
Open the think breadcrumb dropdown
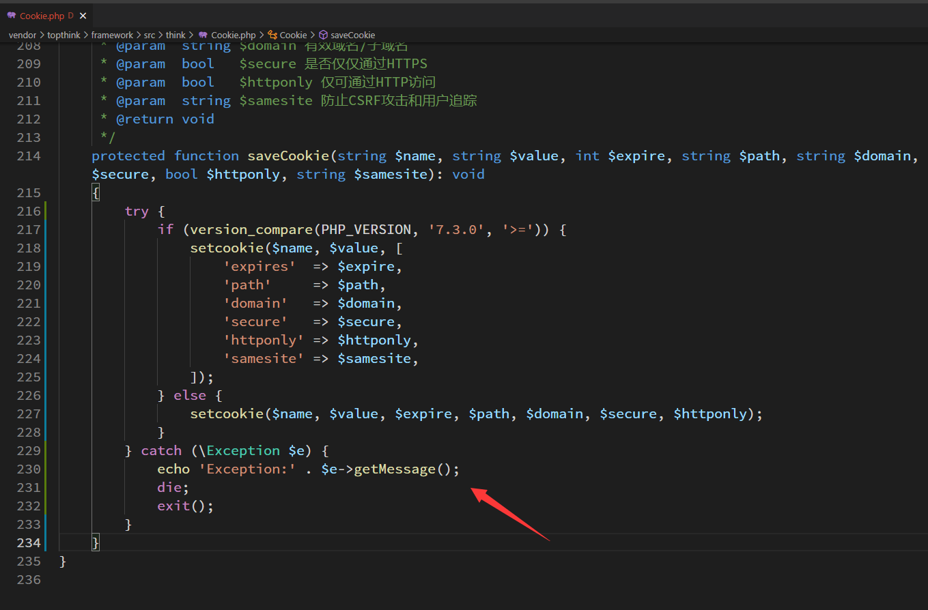(175, 35)
